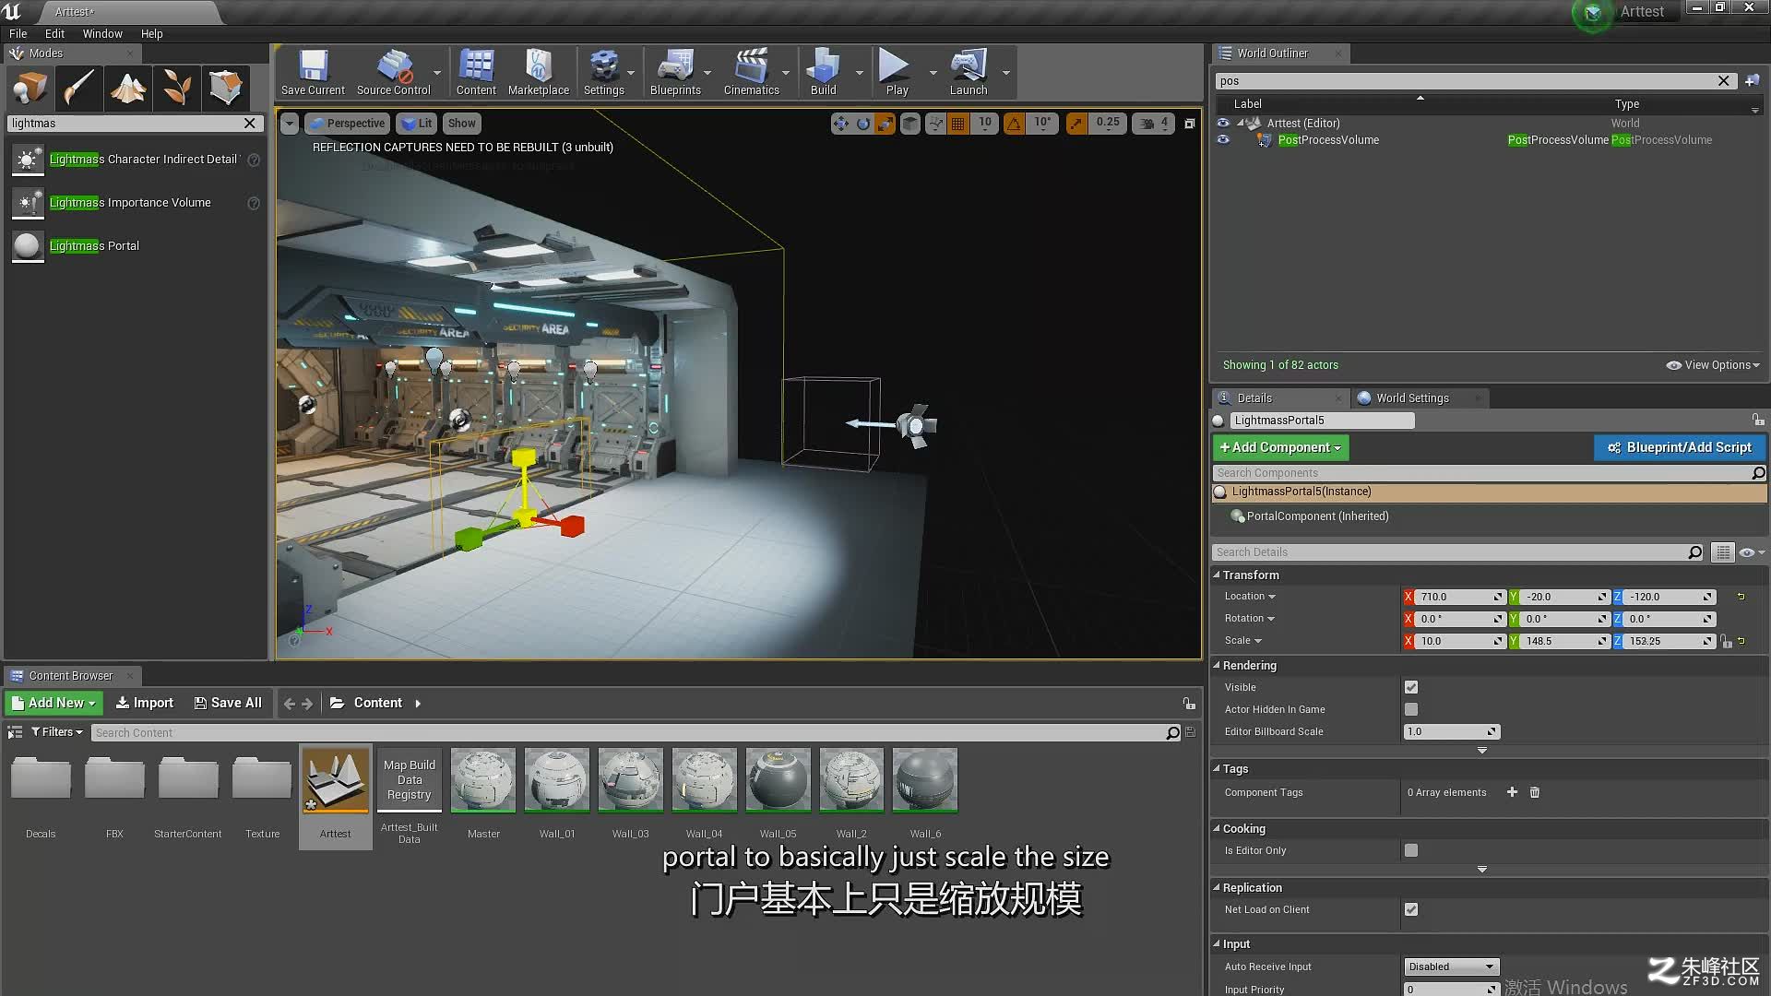
Task: Toggle grid snapping in viewport
Action: 958,124
